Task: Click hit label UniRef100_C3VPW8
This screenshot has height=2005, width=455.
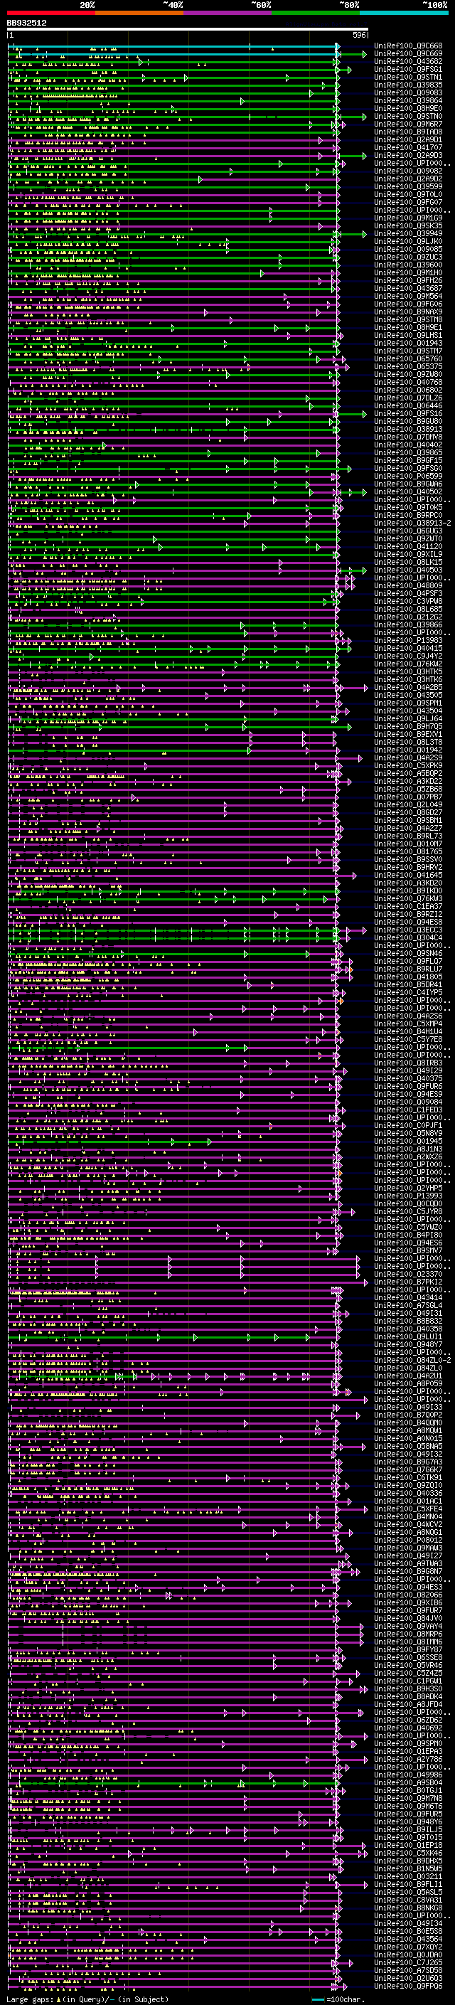Action: 408,601
